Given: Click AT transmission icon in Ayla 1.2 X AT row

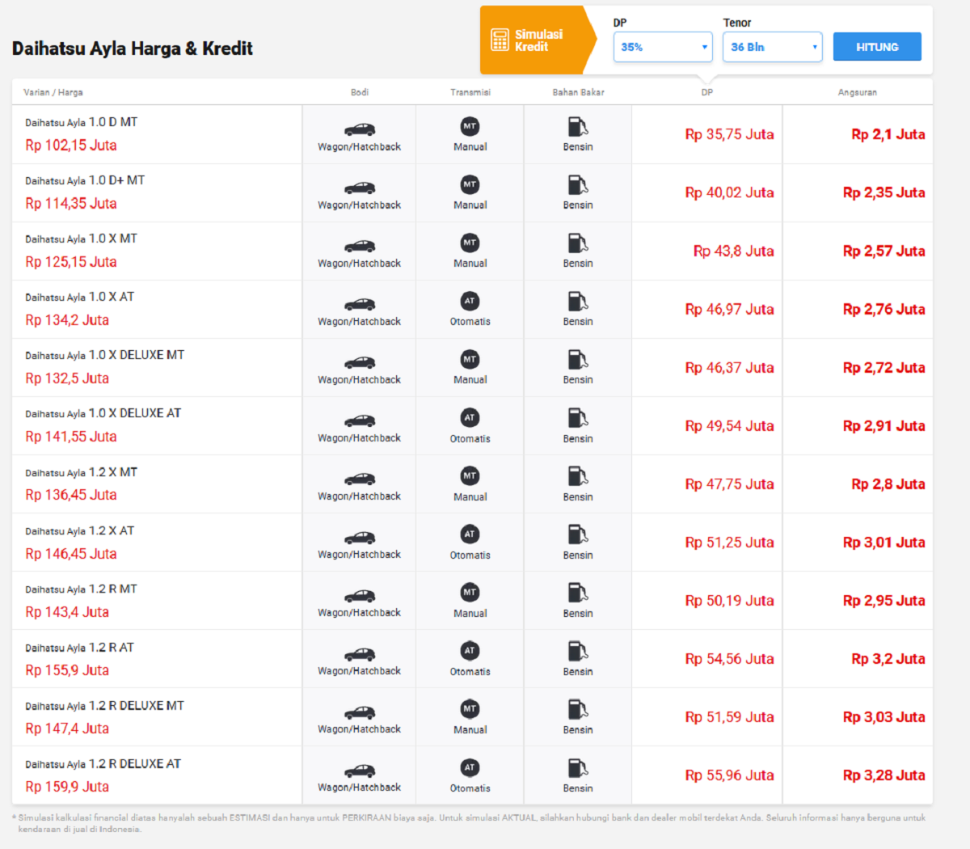Looking at the screenshot, I should pos(470,534).
